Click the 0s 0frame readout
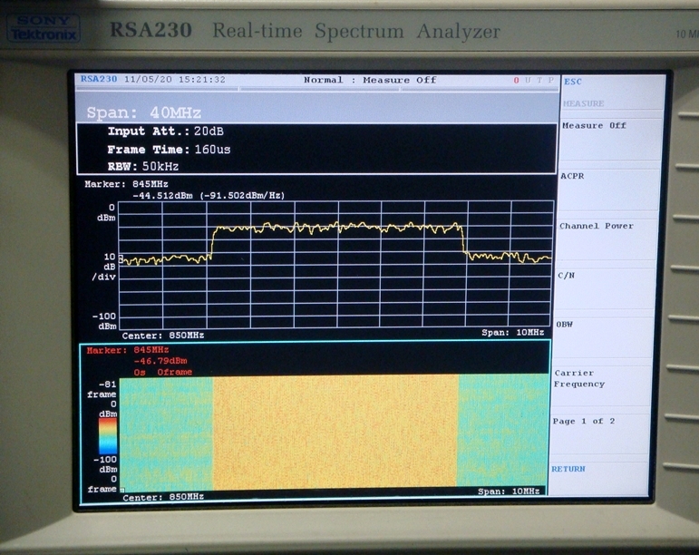699x555 pixels. coord(162,372)
